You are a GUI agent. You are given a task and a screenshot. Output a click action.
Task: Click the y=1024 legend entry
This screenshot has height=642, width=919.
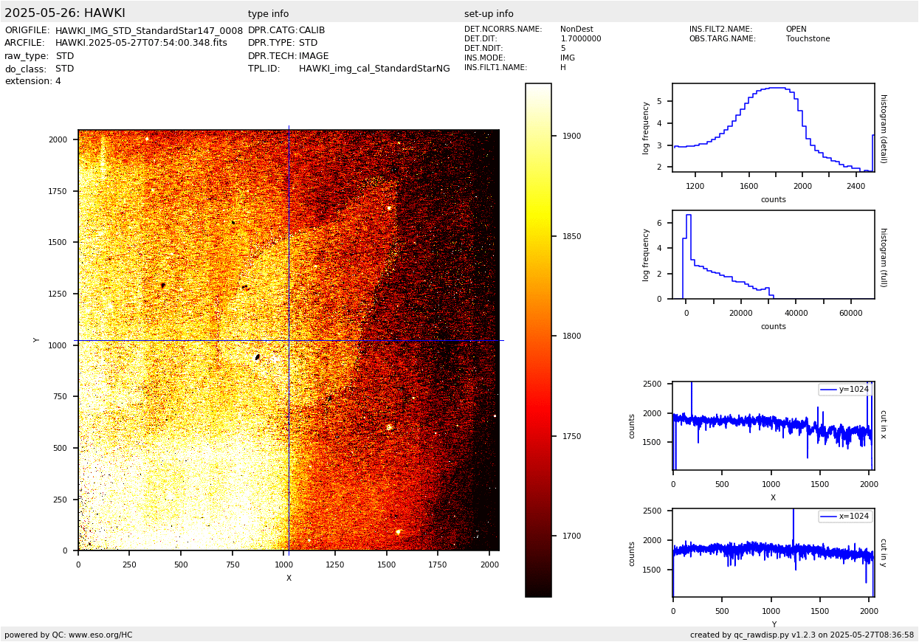point(845,390)
